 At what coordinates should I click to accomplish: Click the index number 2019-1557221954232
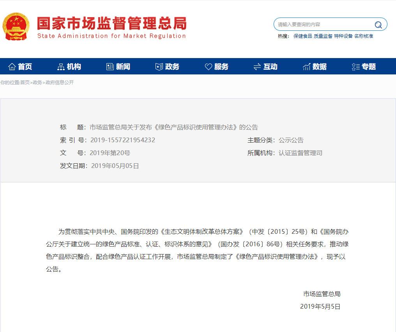[x=123, y=140]
